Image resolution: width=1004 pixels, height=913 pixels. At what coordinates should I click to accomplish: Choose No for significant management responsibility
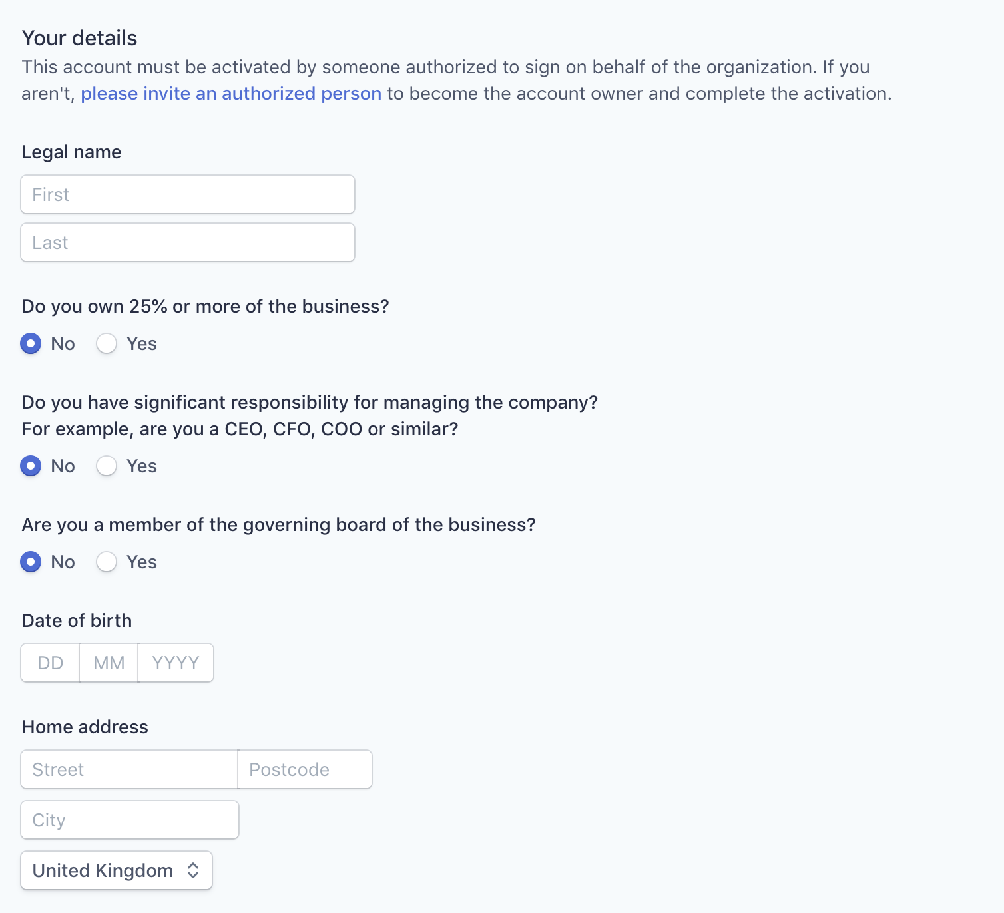pos(31,466)
